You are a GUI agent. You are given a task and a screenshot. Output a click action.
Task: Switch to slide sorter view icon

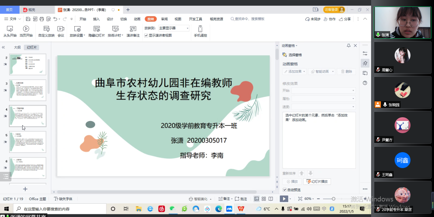click(263, 199)
